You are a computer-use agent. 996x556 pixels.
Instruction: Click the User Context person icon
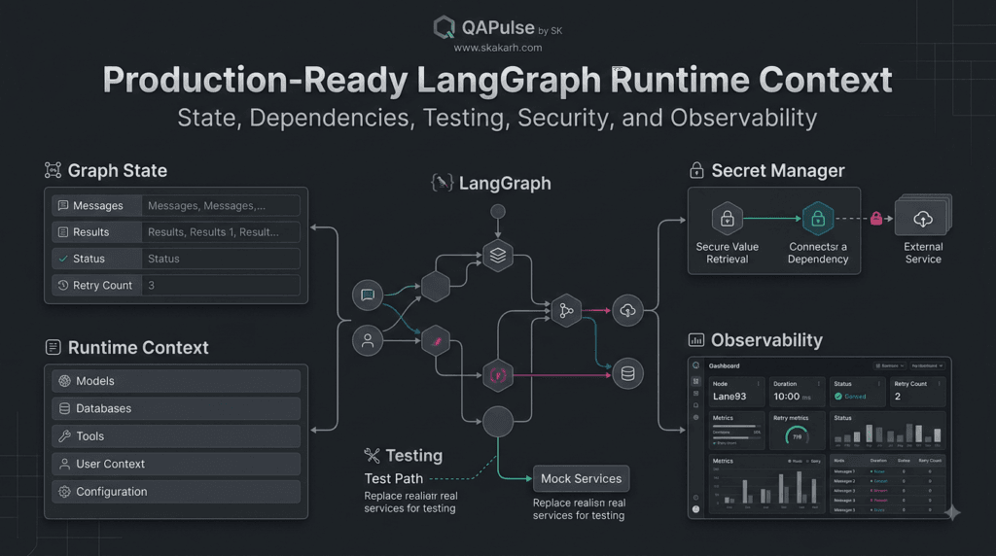tap(64, 464)
